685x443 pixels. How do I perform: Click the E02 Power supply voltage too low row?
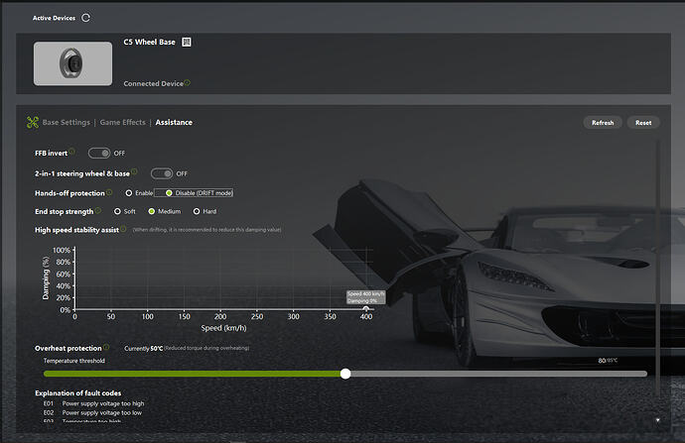pos(92,413)
